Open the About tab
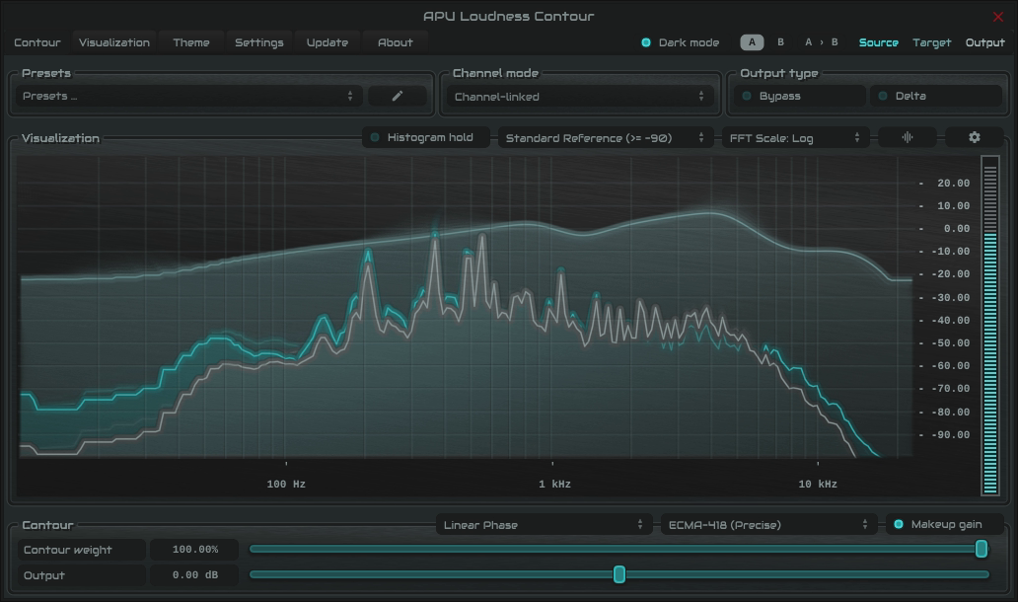This screenshot has width=1018, height=602. (x=395, y=42)
